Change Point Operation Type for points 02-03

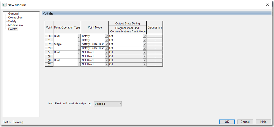click(x=79, y=46)
